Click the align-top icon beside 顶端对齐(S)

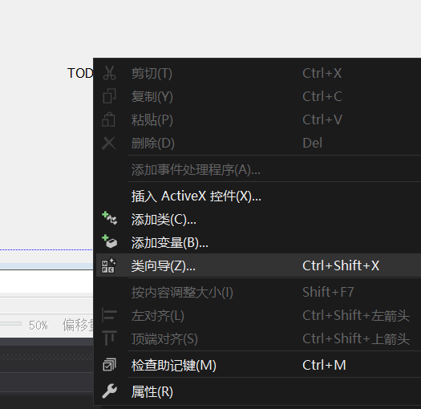click(109, 338)
